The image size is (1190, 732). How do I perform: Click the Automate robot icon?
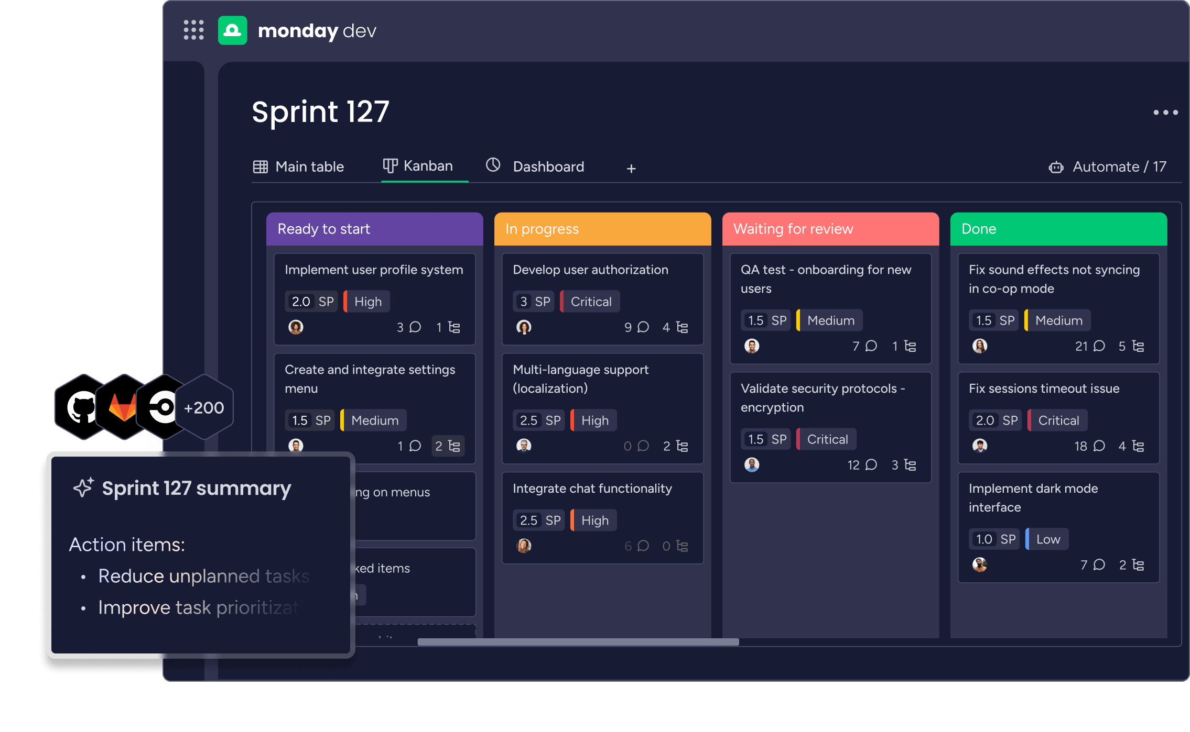(1056, 168)
